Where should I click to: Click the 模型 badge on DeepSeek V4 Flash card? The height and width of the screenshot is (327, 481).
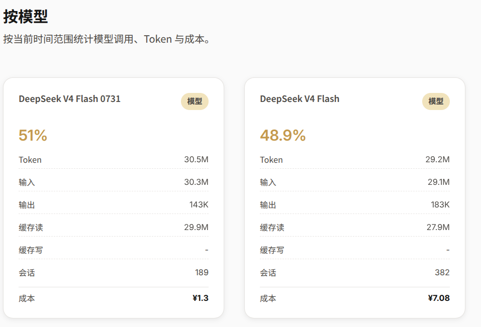436,101
